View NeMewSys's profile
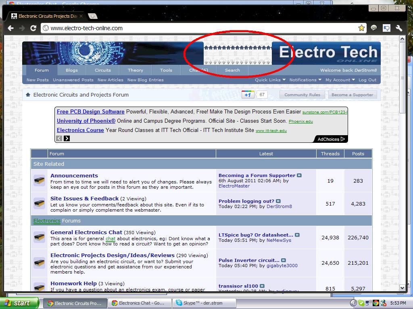Viewport: 413px width, 309px height. point(279,240)
